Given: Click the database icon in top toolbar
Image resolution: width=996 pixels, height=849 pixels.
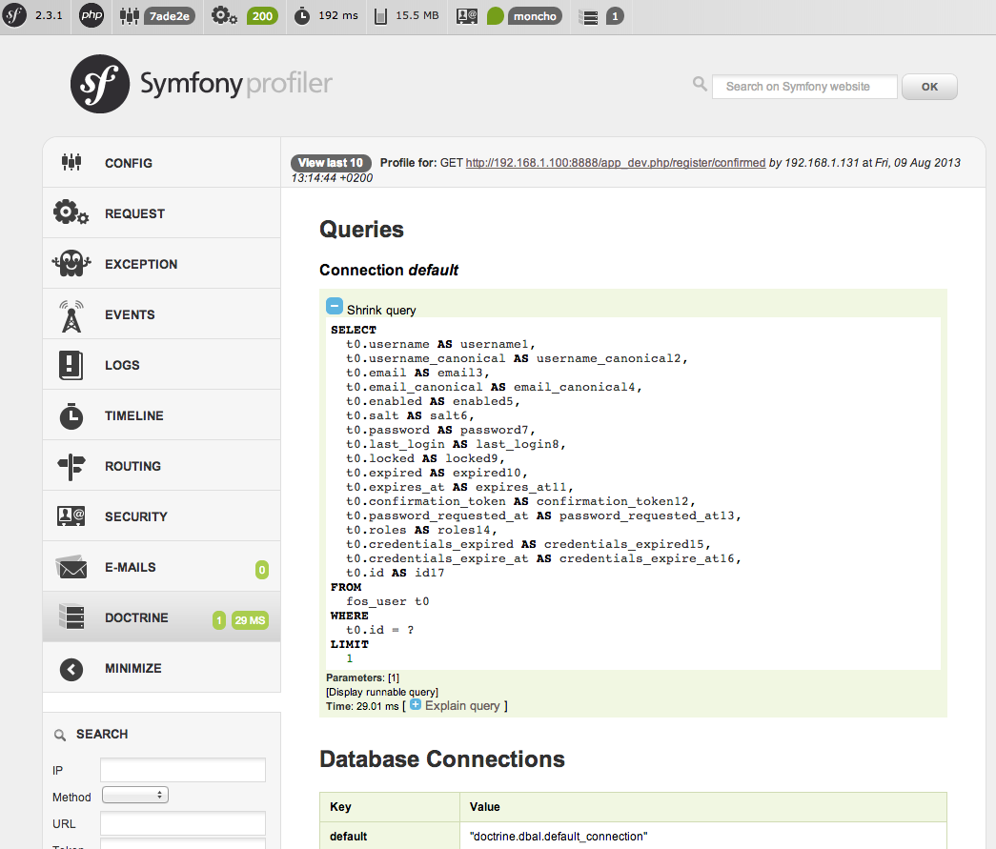Looking at the screenshot, I should coord(590,16).
